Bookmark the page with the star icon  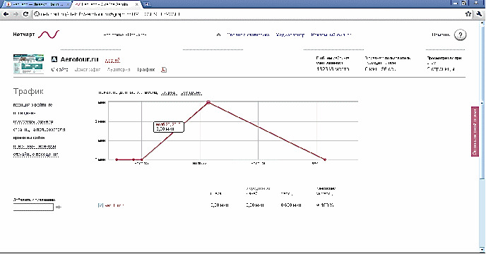pyautogui.click(x=468, y=14)
